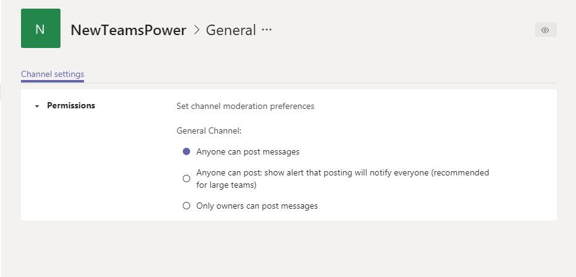Click the breadcrumb chevron between team and channel
Screen dimensions: 576x277
click(197, 30)
